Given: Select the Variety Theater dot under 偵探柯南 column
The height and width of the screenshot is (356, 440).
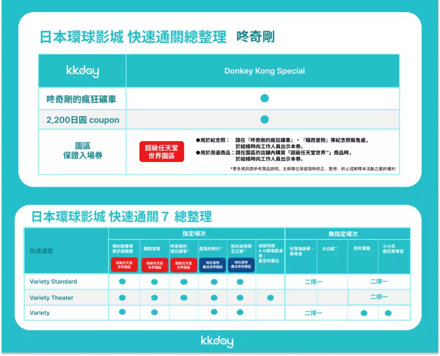Looking at the screenshot, I should click(270, 298).
